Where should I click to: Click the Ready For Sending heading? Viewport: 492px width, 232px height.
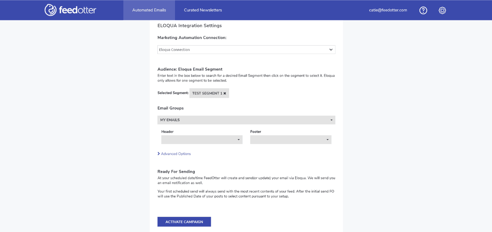[176, 172]
